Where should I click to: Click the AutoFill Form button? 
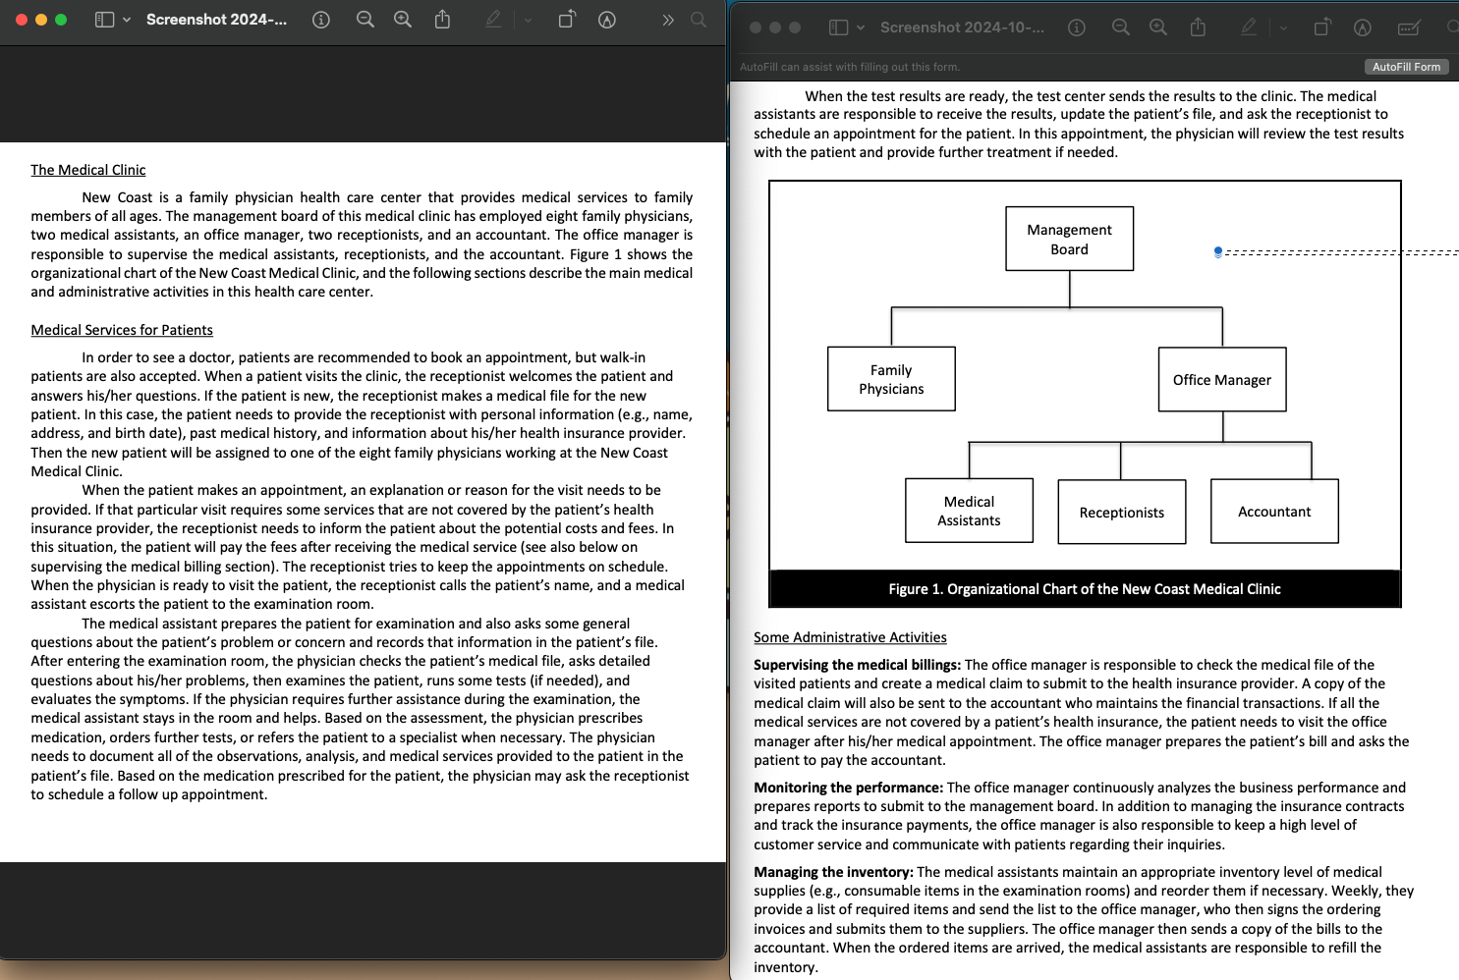click(x=1407, y=67)
